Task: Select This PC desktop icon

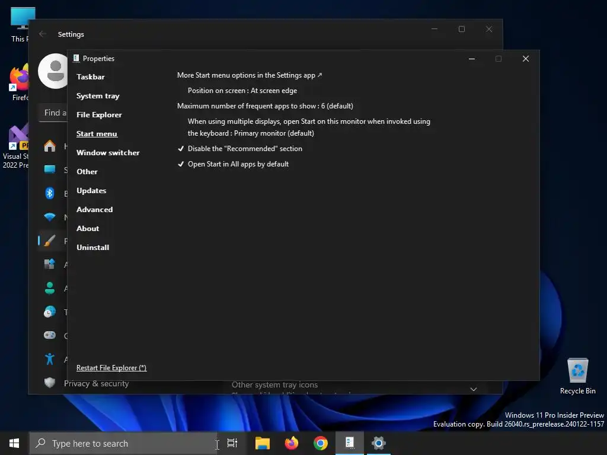Action: tap(18, 24)
